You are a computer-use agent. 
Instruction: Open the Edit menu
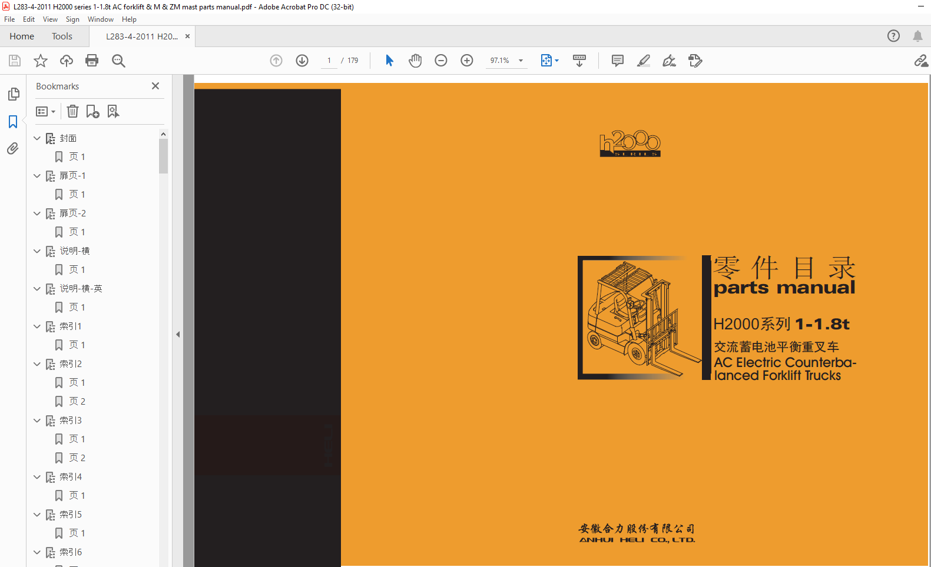pyautogui.click(x=29, y=19)
